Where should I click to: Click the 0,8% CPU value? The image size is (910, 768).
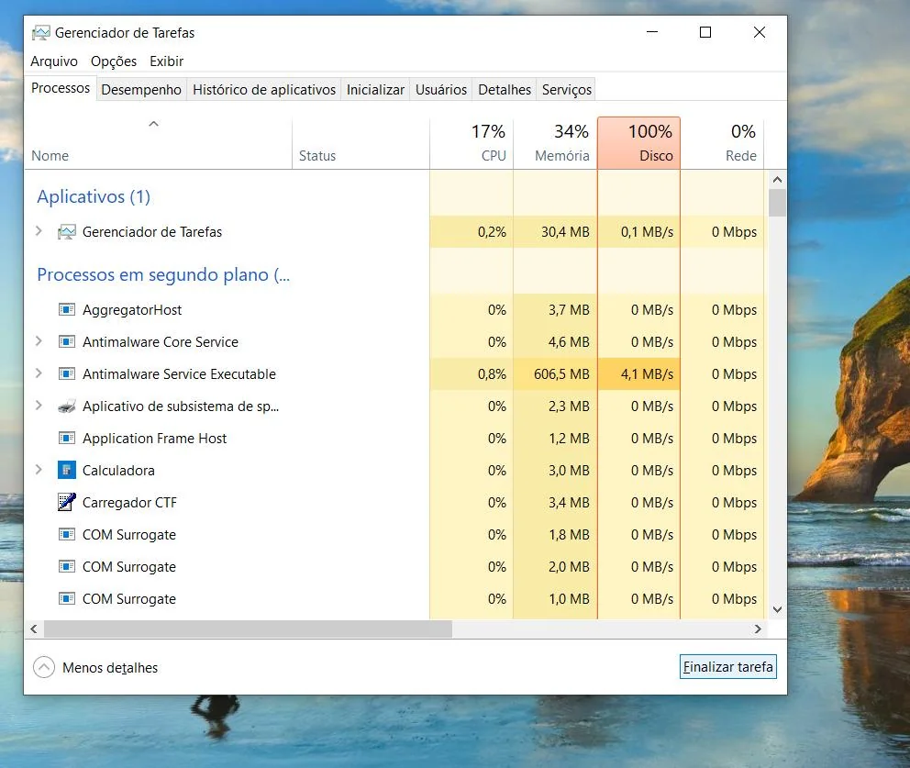492,374
